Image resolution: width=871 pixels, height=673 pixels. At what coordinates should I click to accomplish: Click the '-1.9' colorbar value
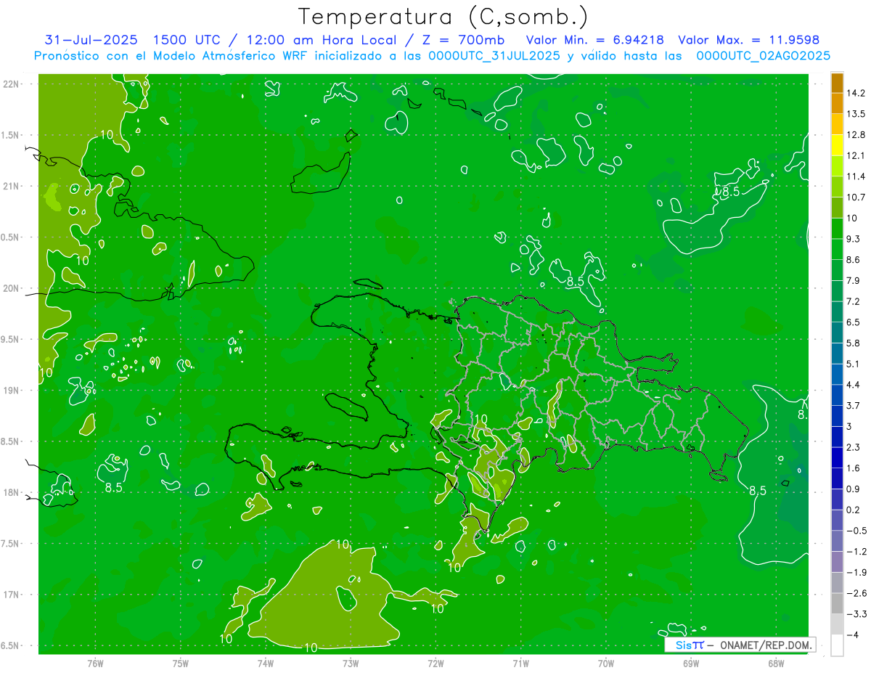(x=856, y=573)
